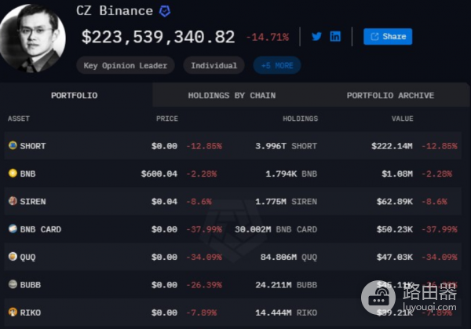
Task: Click the verified badge next to CZ Binance
Action: [x=165, y=11]
